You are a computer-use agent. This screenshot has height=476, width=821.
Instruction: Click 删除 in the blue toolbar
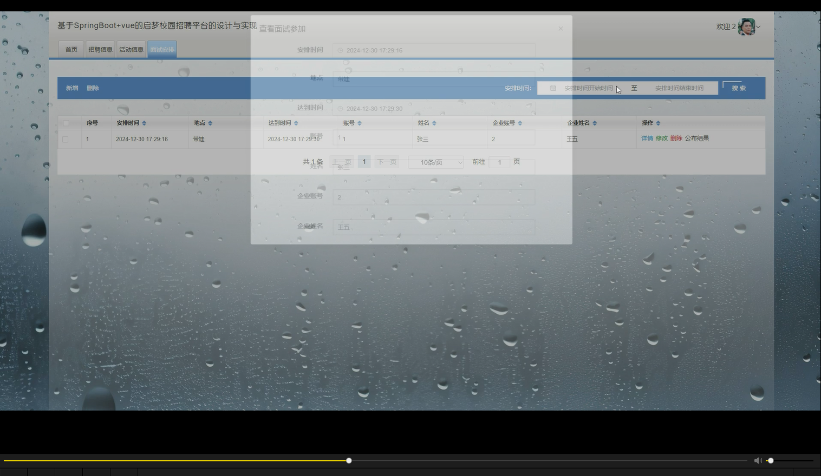(x=93, y=88)
